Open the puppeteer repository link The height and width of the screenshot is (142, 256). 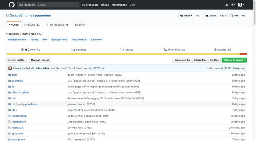pyautogui.click(x=43, y=16)
